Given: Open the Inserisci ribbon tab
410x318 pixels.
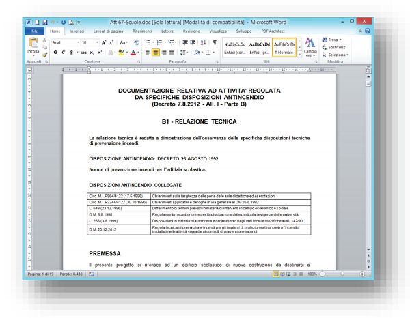Looking at the screenshot, I should coord(77,31).
